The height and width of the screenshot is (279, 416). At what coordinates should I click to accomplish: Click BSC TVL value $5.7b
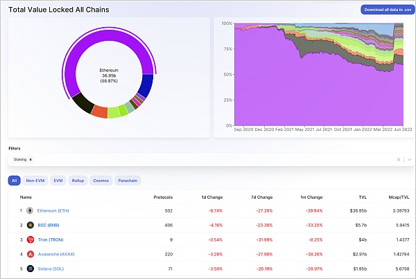(361, 225)
